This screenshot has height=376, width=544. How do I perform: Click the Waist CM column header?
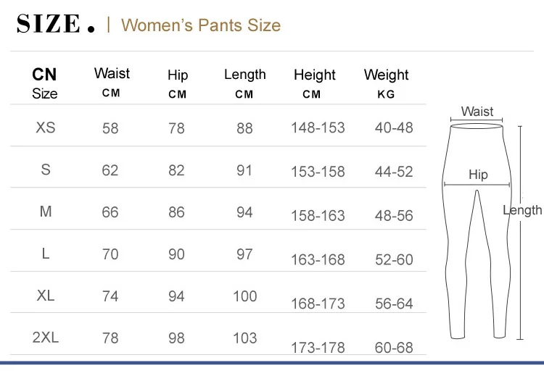point(112,82)
